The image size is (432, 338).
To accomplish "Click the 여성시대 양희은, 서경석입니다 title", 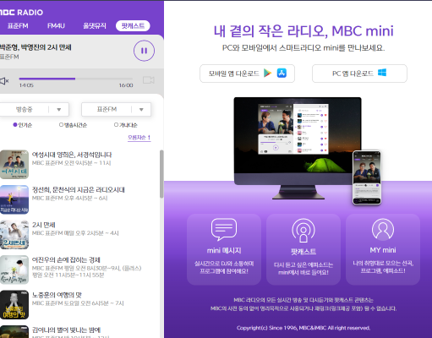I will [72, 155].
